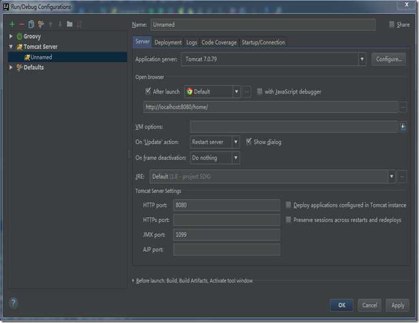
Task: Add a new configuration with plus icon
Action: [x=12, y=24]
